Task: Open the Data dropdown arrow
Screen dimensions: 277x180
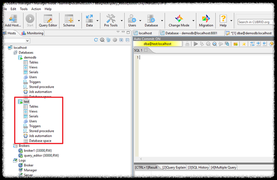Action: pos(97,21)
